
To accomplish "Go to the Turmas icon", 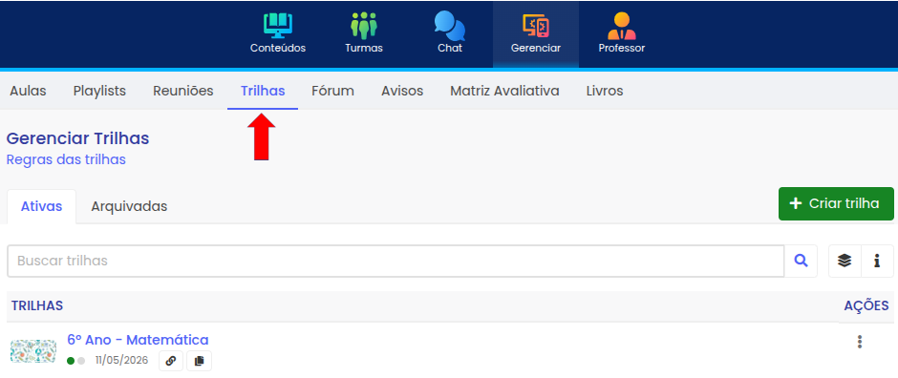I will coord(364,26).
